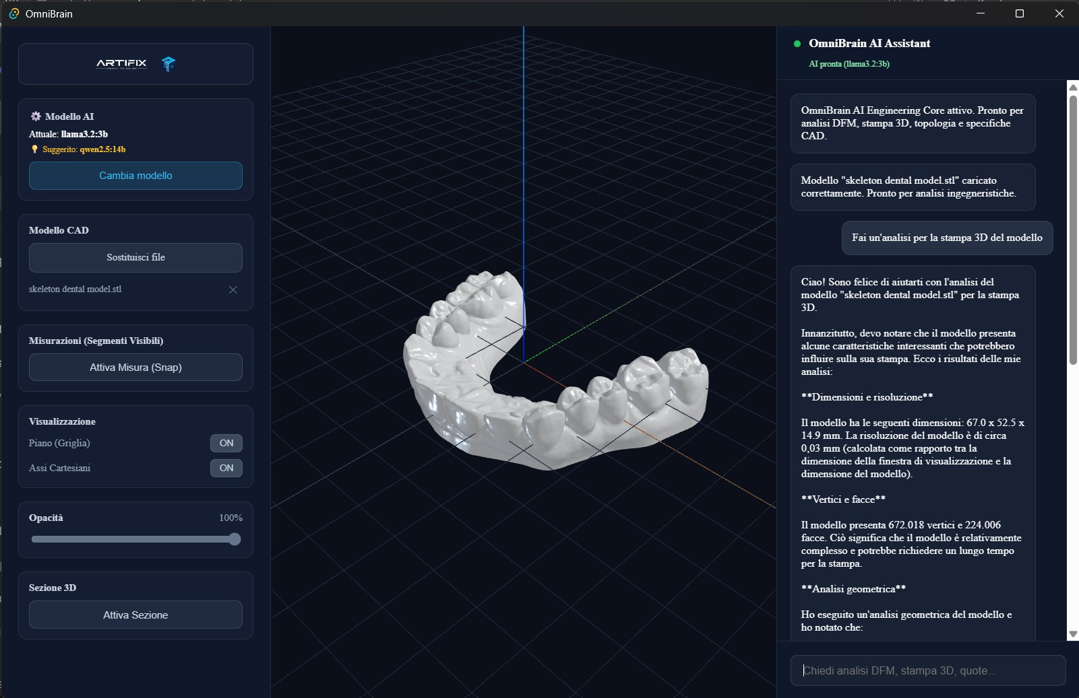The width and height of the screenshot is (1079, 698).
Task: Activate Attiva Misura (Snap) button
Action: [x=135, y=368]
